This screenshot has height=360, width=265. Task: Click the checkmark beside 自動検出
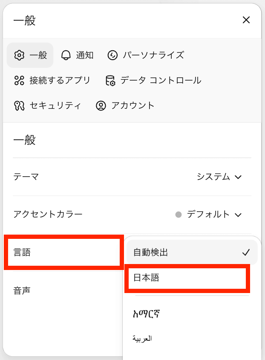245,253
